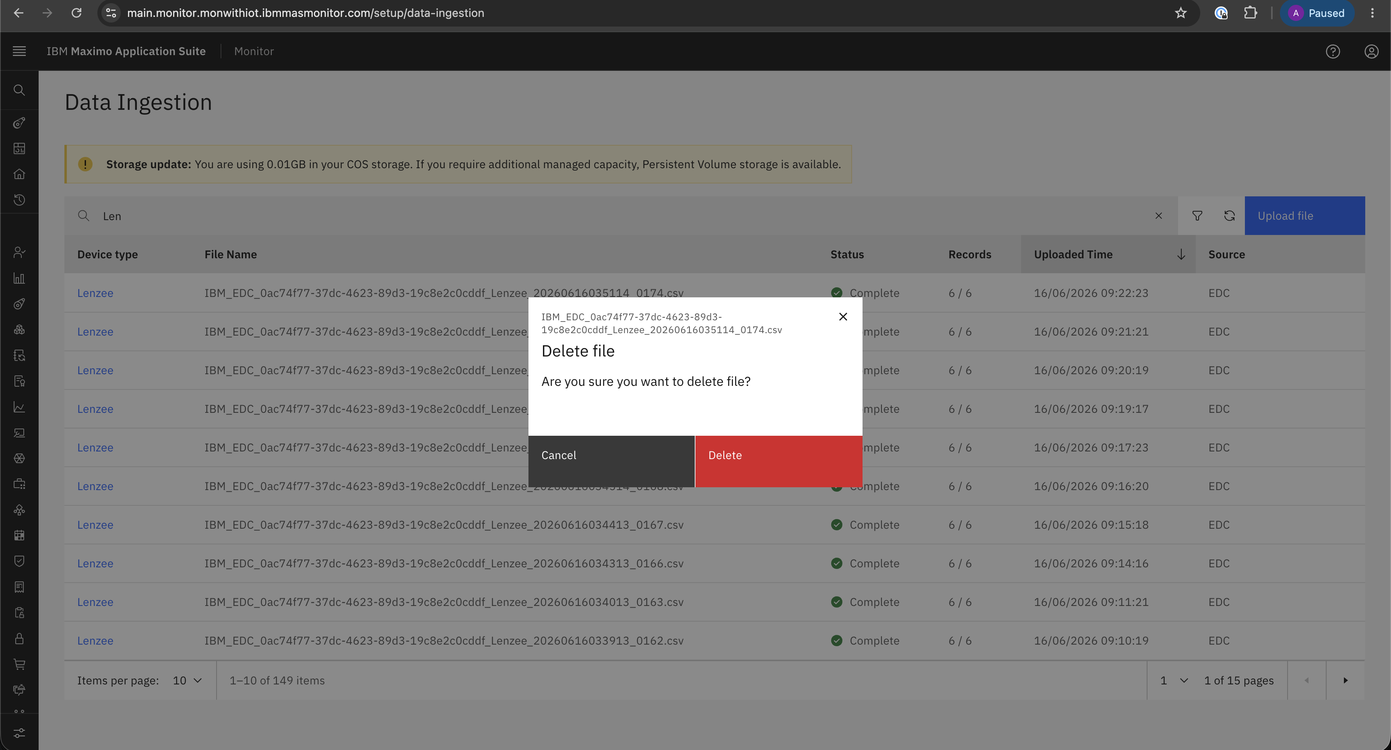Viewport: 1391px width, 750px height.
Task: Open the shopping cart icon in sidebar
Action: click(x=19, y=664)
